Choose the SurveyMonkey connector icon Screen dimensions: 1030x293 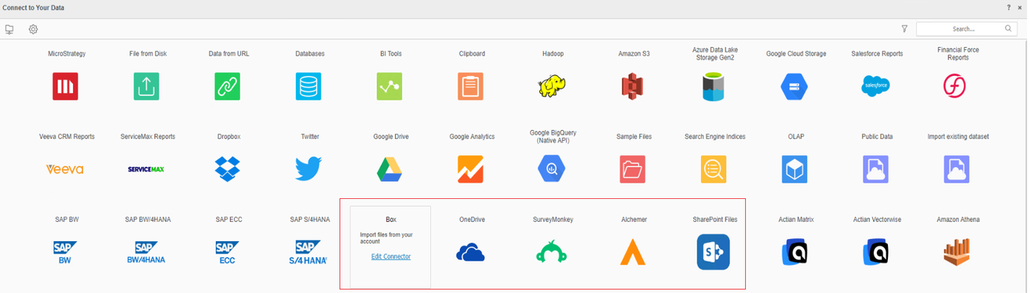551,252
